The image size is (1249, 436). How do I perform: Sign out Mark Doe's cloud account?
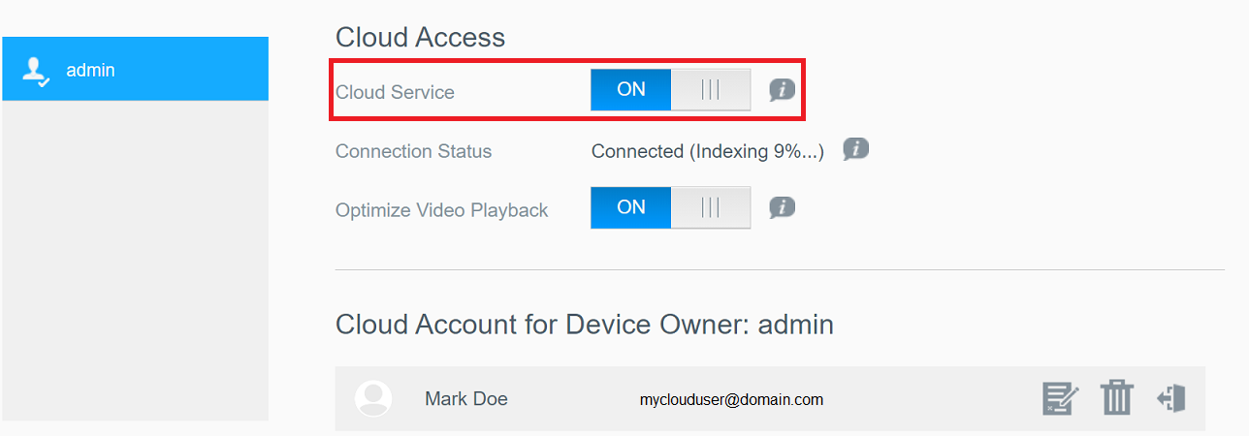tap(1170, 398)
